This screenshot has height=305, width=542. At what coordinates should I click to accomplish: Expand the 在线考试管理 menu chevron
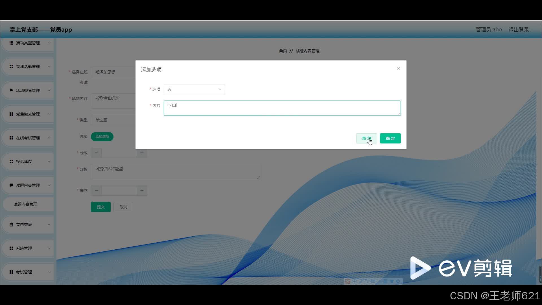49,138
